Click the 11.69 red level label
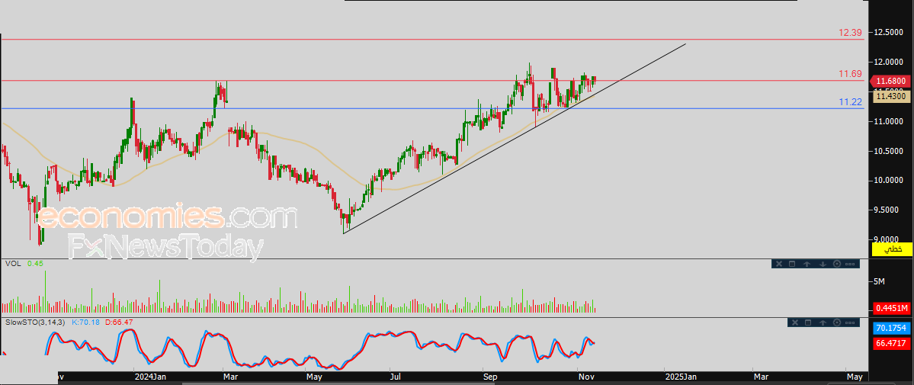This screenshot has height=385, width=914. click(851, 73)
